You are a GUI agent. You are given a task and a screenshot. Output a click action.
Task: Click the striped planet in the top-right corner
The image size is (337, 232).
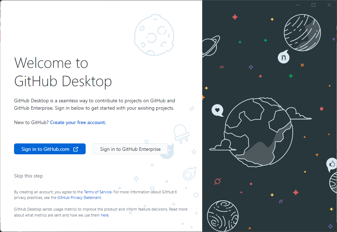tap(302, 33)
